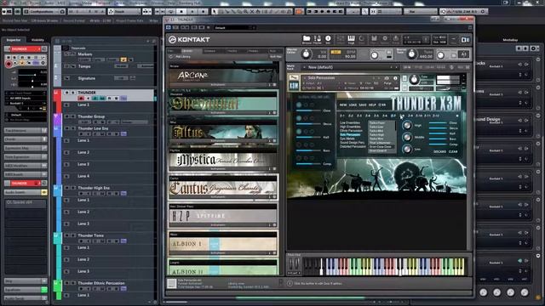The width and height of the screenshot is (545, 306).
Task: Click the High EQ knob in Thunder X3M
Action: (407, 125)
